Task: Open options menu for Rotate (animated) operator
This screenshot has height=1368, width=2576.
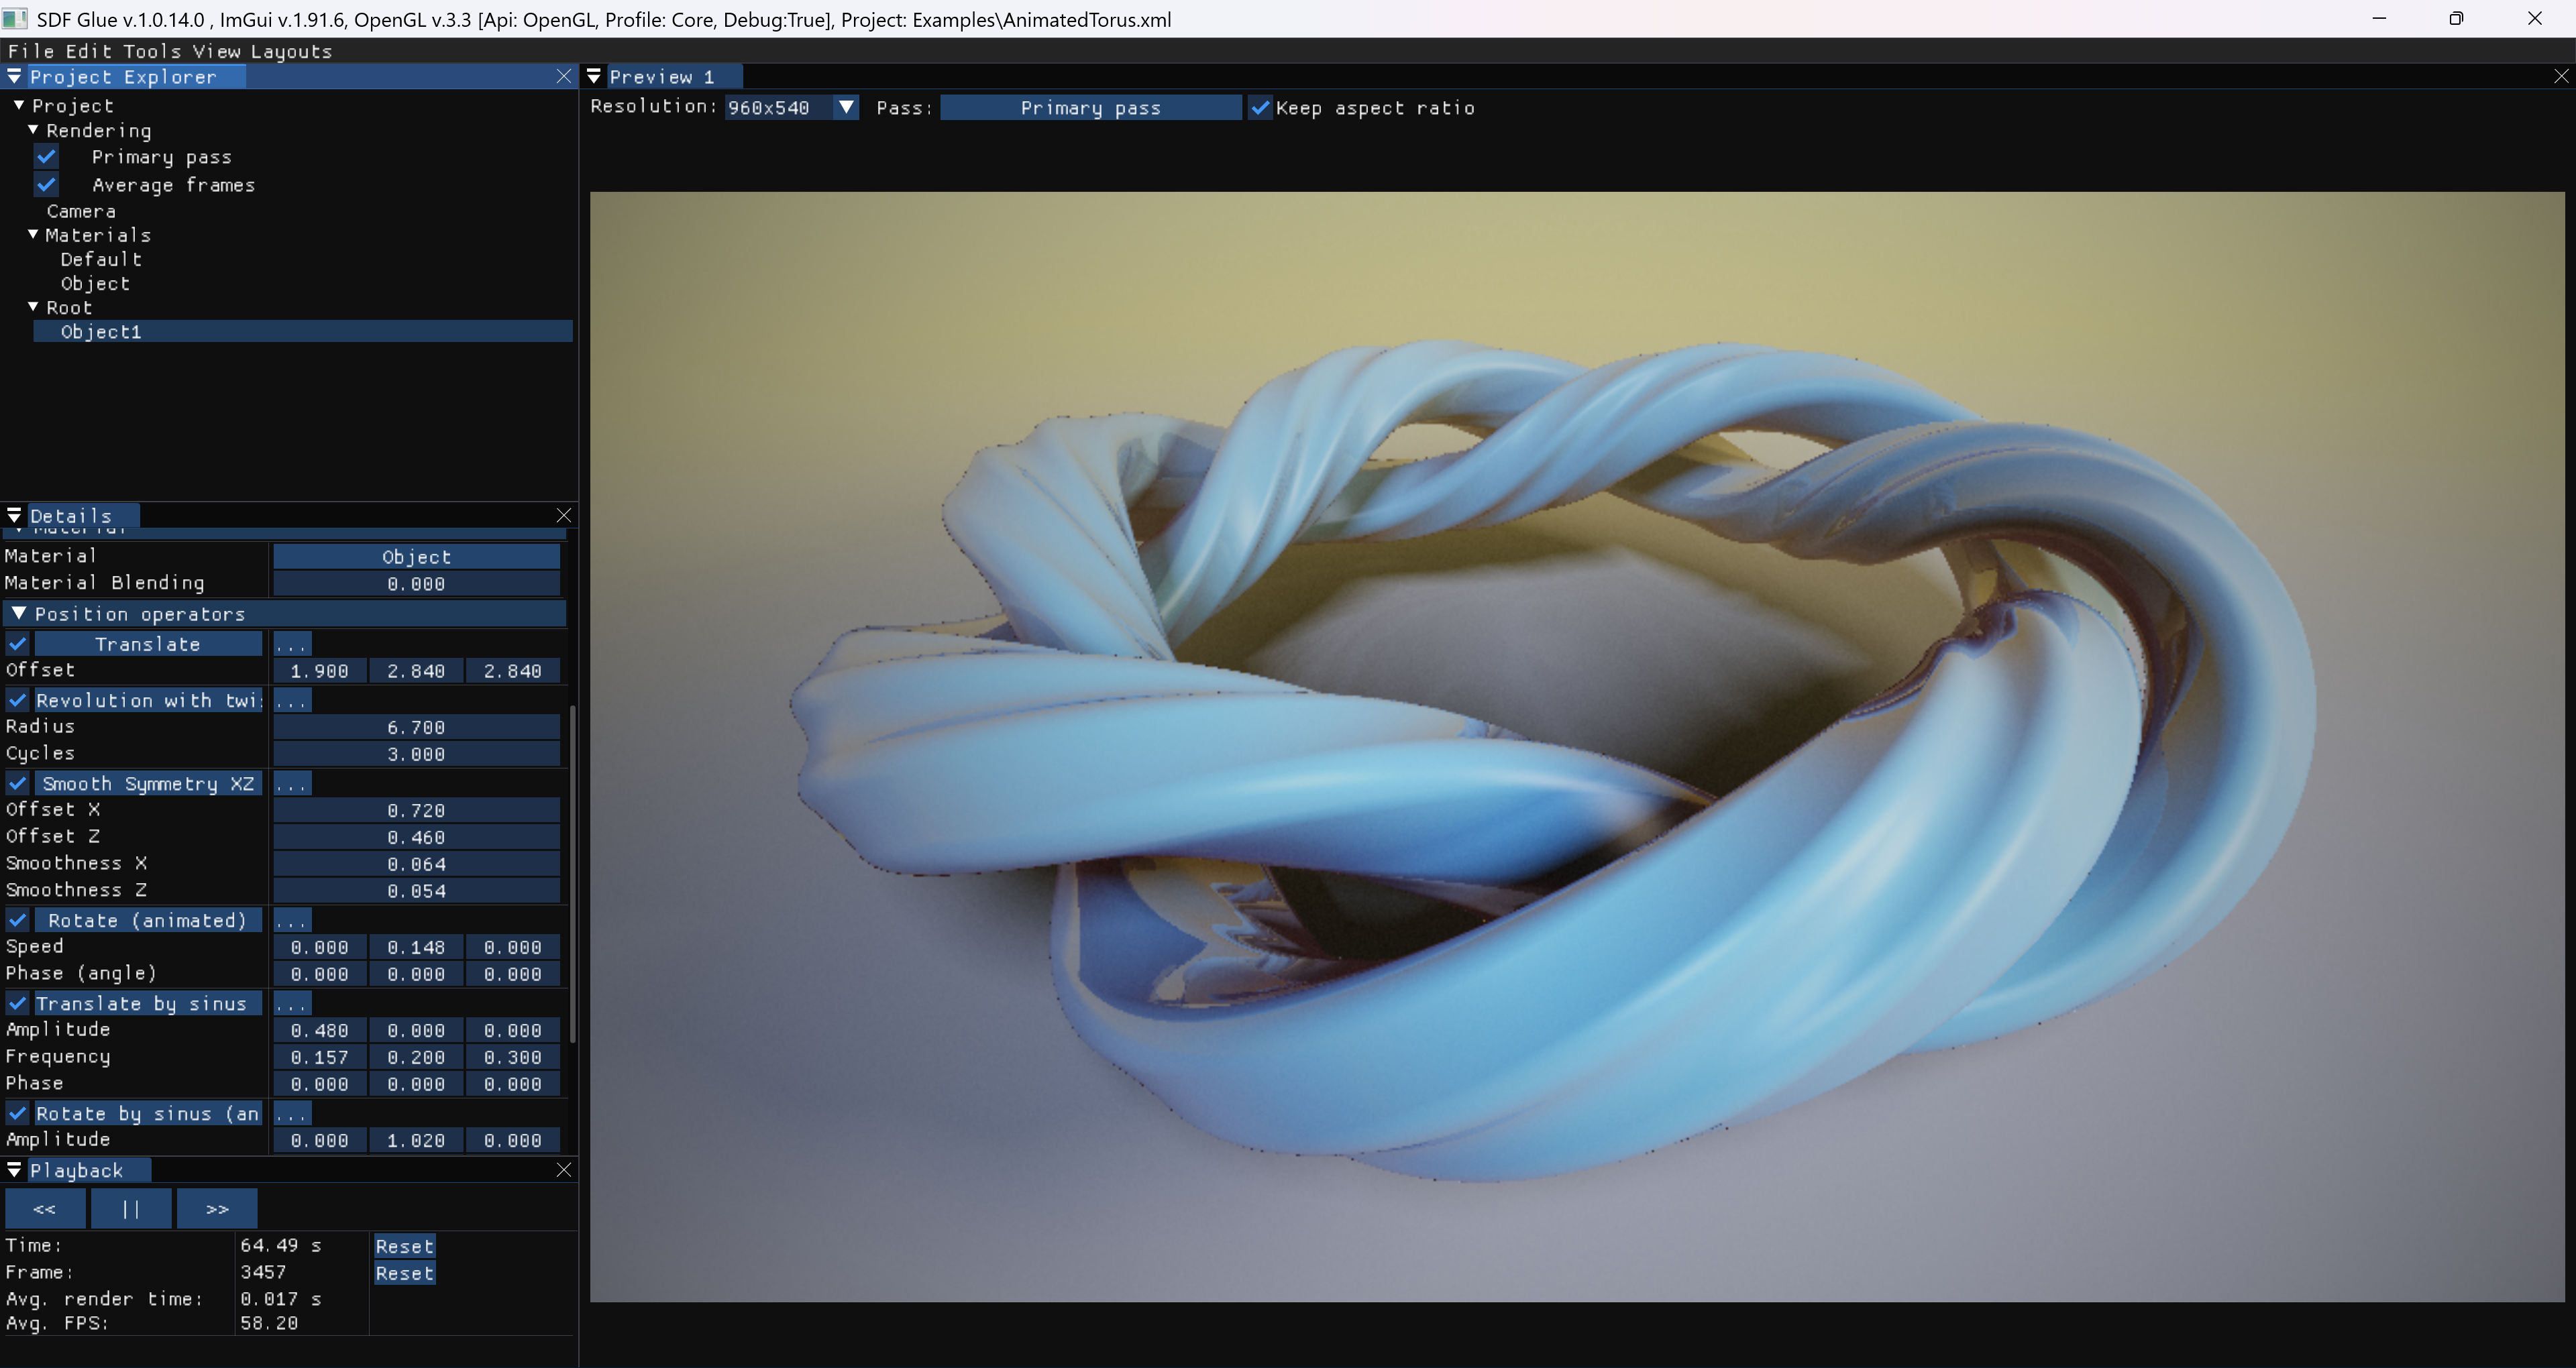Action: [x=292, y=920]
